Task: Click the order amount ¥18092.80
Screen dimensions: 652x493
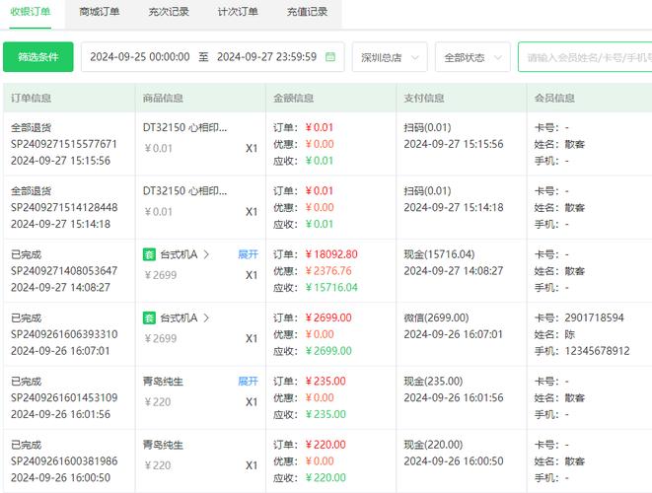Action: (x=331, y=254)
